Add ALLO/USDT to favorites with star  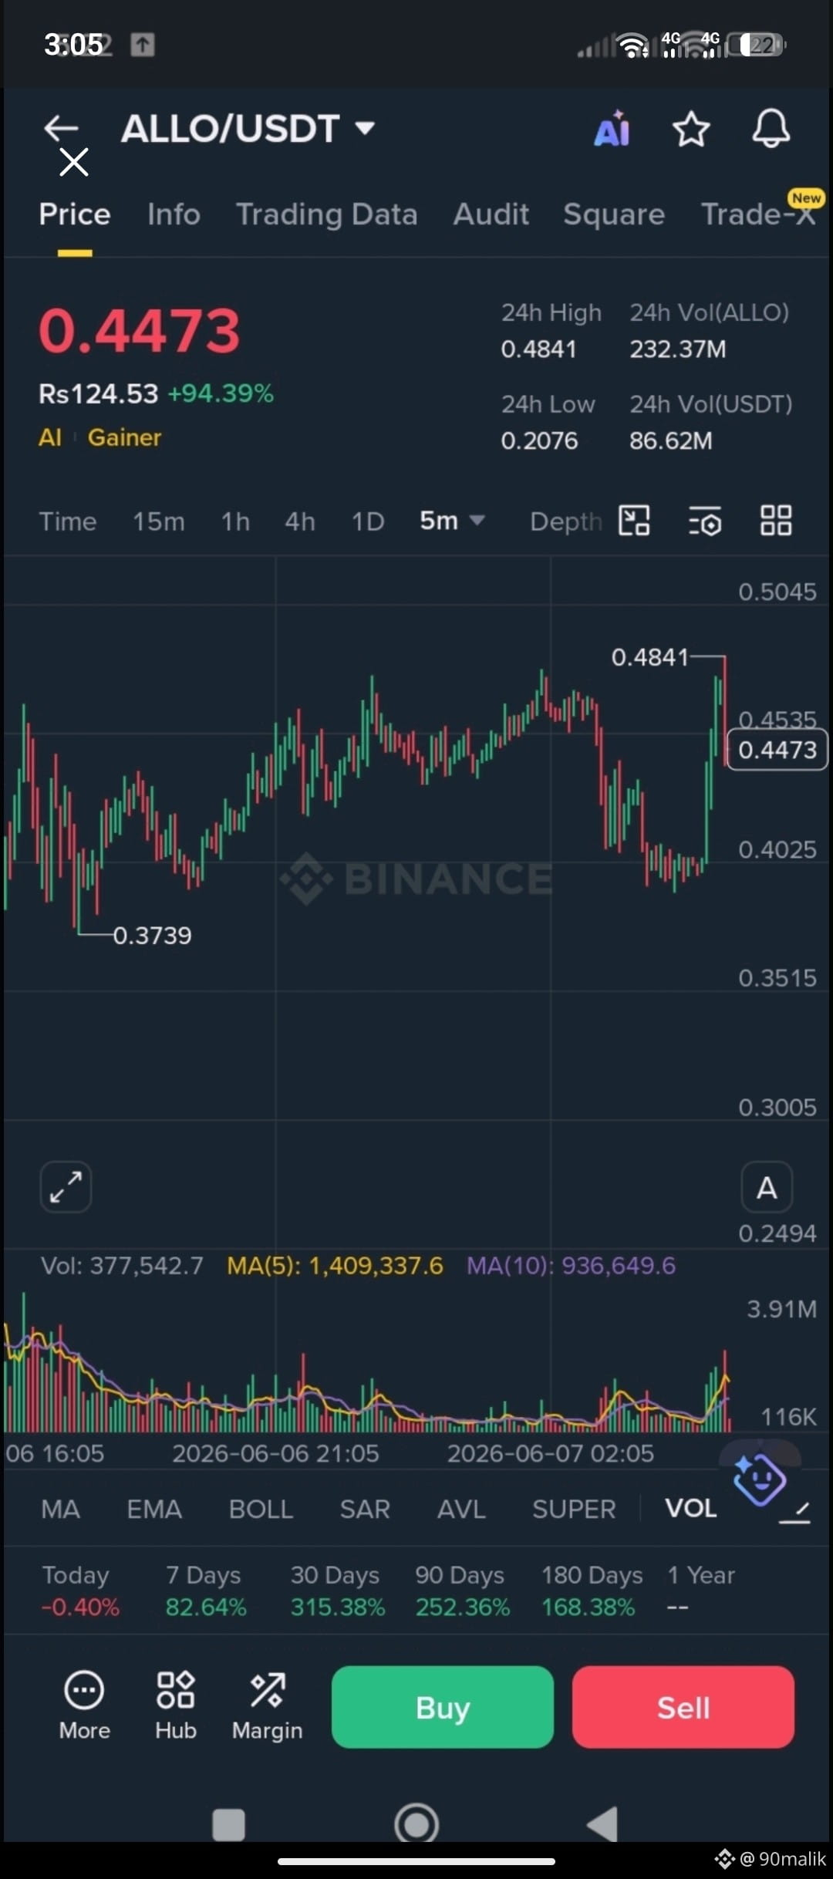click(690, 129)
